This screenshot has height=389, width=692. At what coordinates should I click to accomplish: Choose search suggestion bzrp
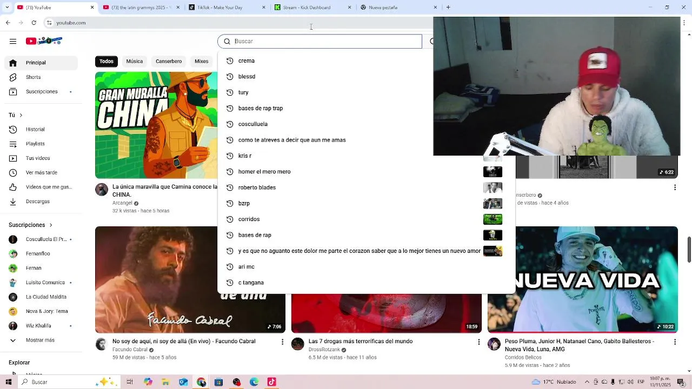click(366, 204)
